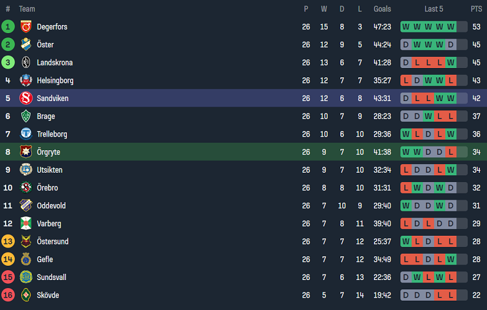
Task: Click the rank 1 green position badge
Action: point(7,27)
